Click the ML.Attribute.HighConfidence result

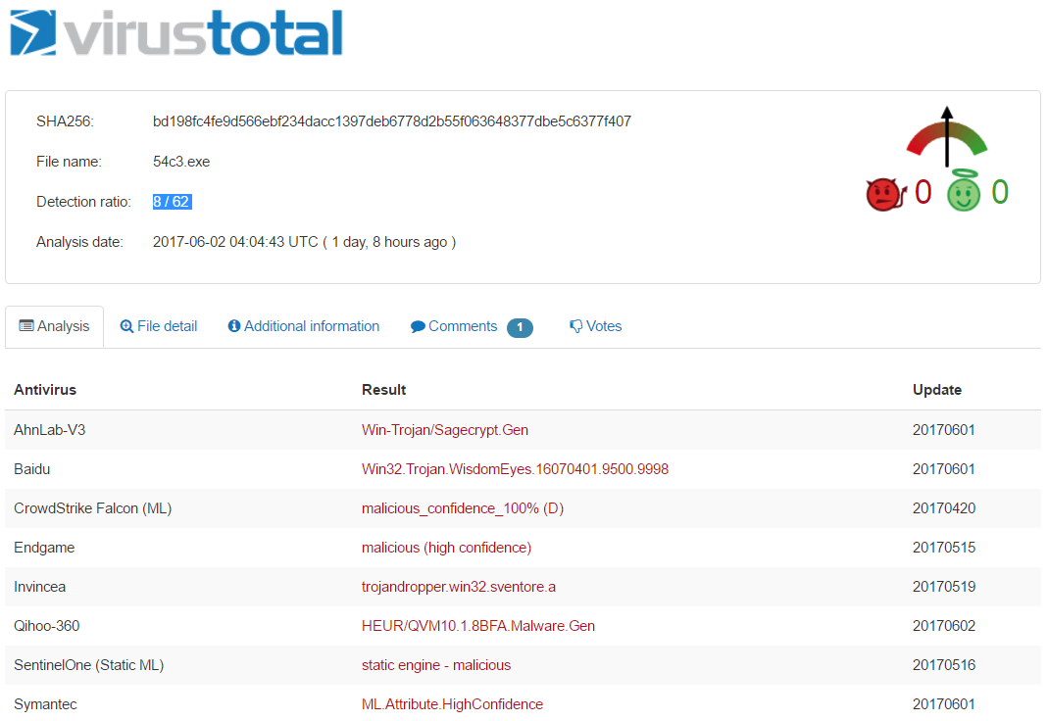coord(453,705)
